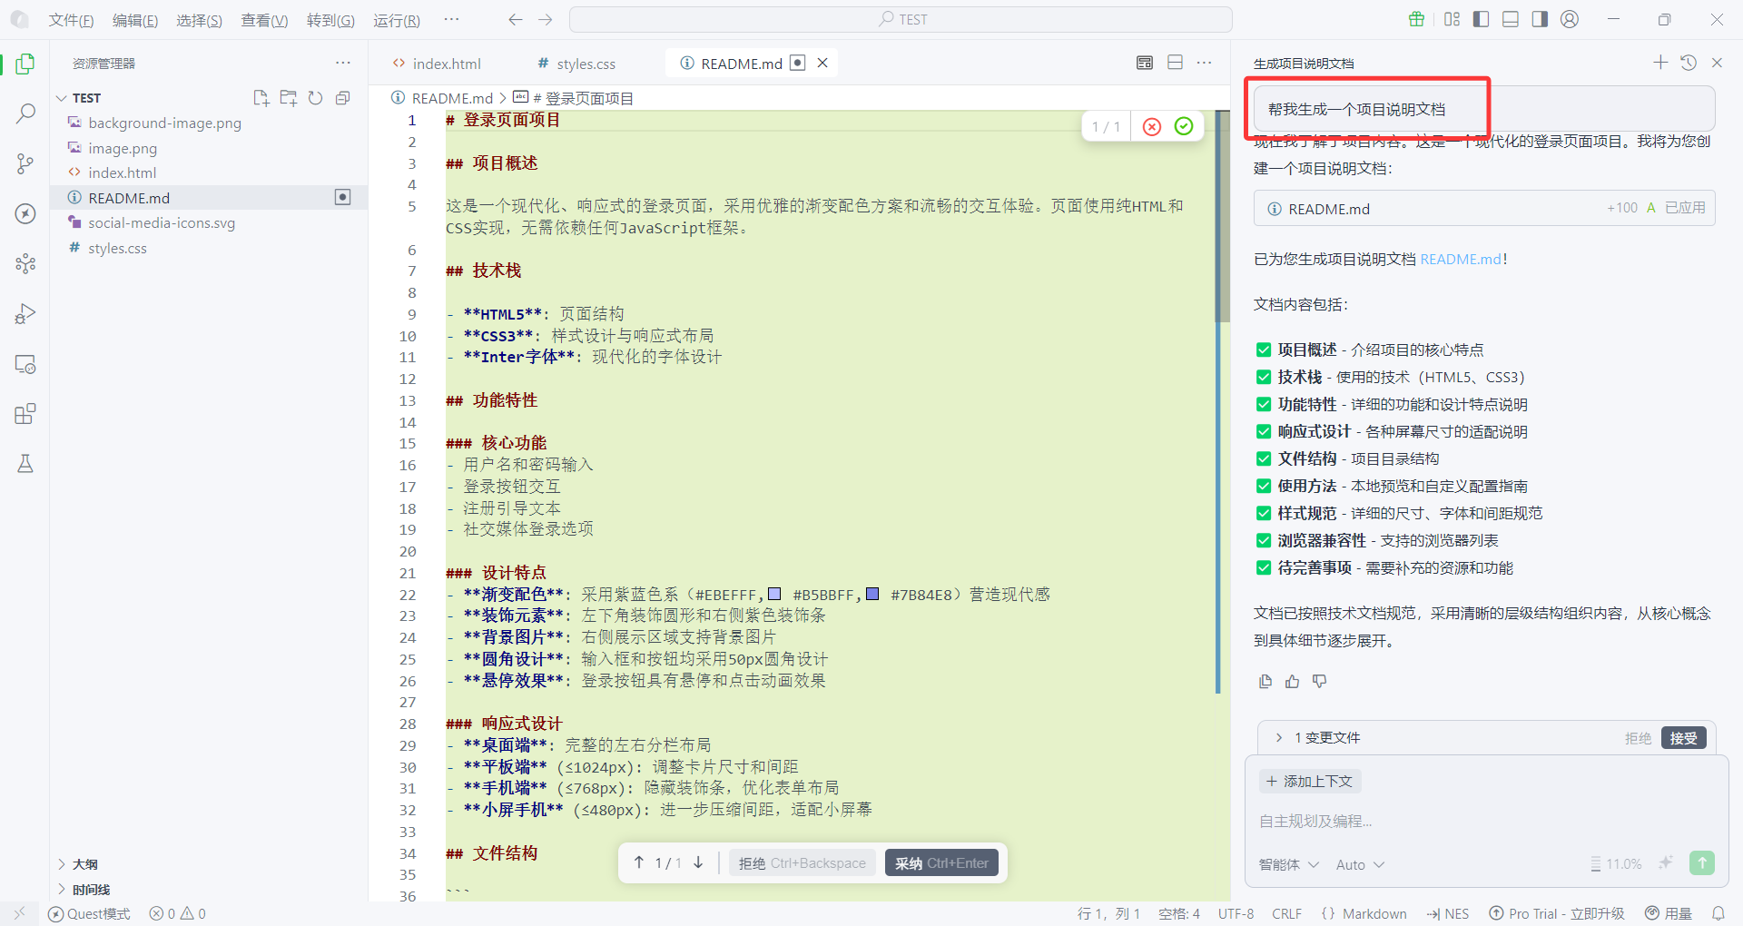Open the Extensions view
The image size is (1743, 926).
pyautogui.click(x=25, y=413)
